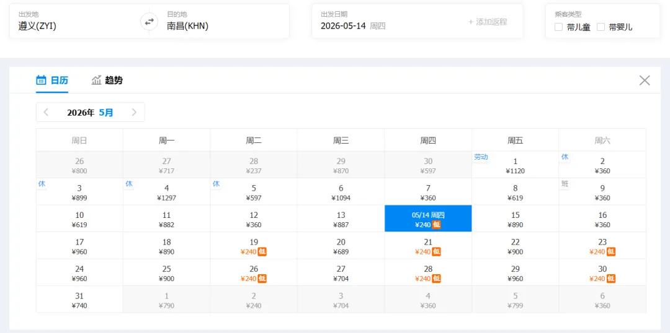
Task: Tick the 带儿童 checkbox
Action: pos(558,27)
